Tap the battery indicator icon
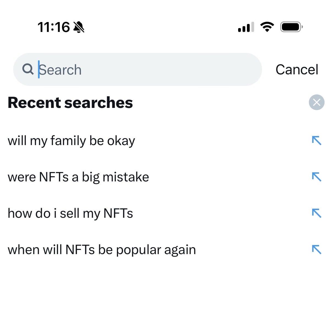 (291, 27)
